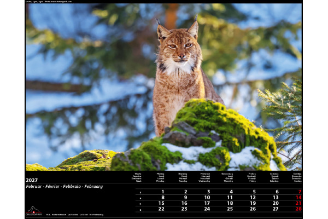The height and width of the screenshot is (219, 328).
Task: Click the small footnote text beside the logo
Action: (x=75, y=215)
